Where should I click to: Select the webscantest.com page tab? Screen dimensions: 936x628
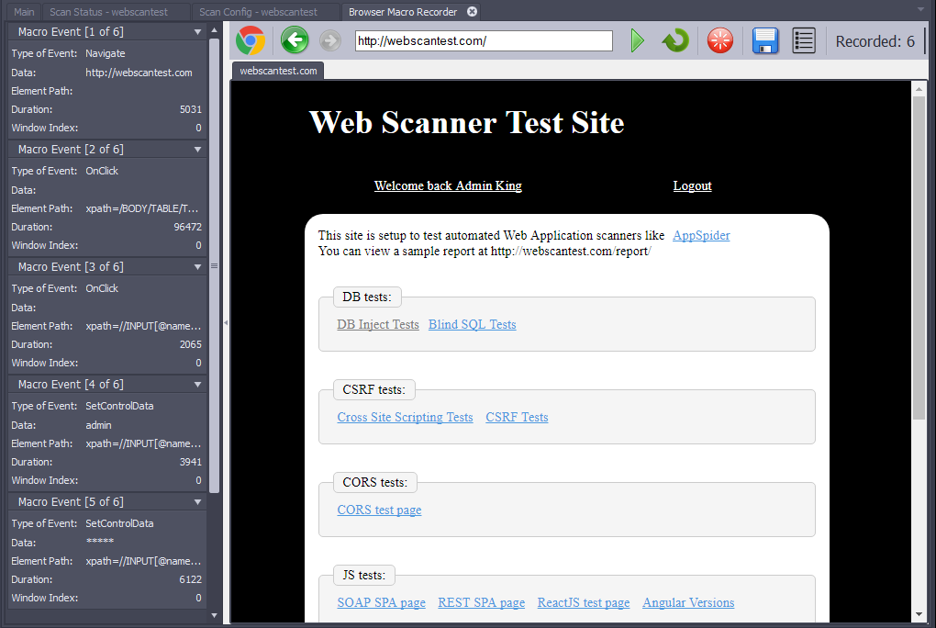coord(278,71)
